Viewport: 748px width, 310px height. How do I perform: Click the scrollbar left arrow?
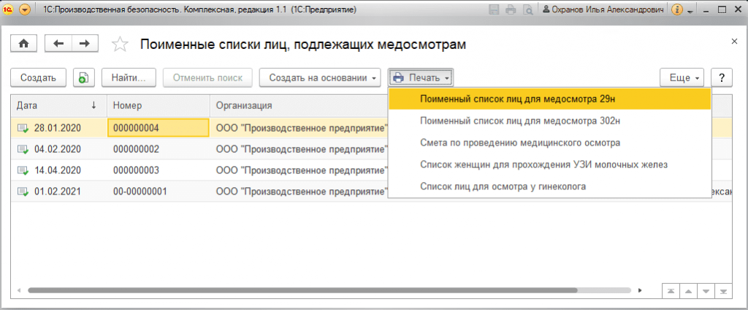click(x=19, y=290)
